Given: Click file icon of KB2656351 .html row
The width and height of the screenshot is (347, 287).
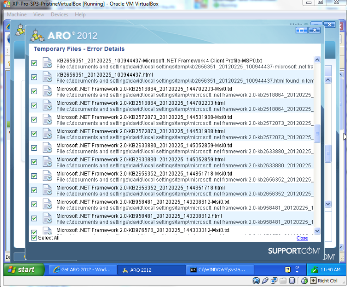Looking at the screenshot, I should 47,77.
